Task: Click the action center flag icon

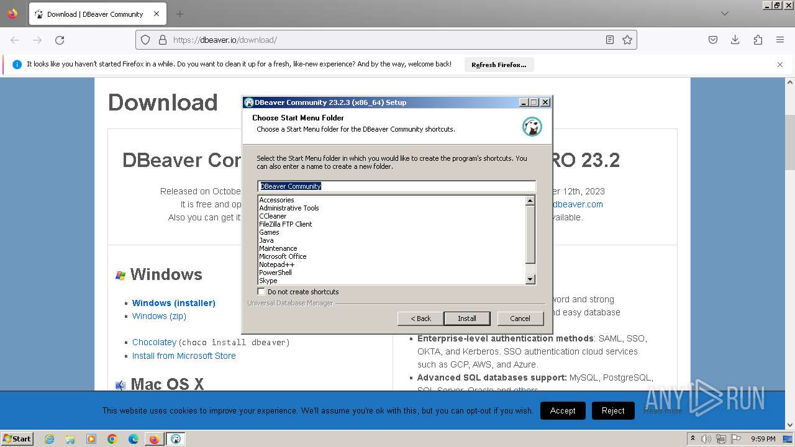Action: 735,439
